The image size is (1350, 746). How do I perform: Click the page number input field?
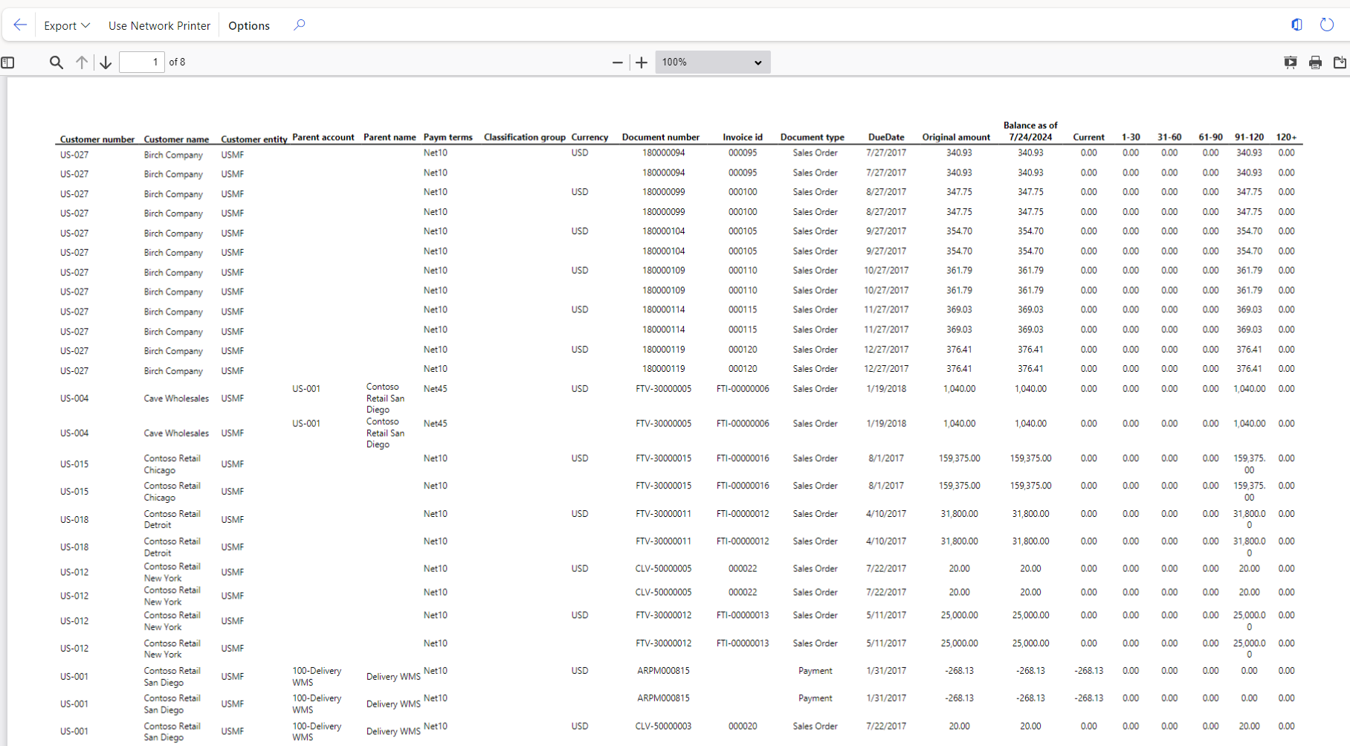[141, 62]
